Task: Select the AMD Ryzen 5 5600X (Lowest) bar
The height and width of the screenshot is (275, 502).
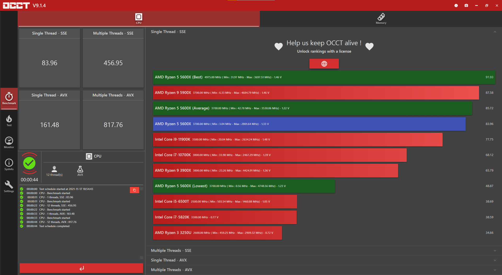Action: 244,186
